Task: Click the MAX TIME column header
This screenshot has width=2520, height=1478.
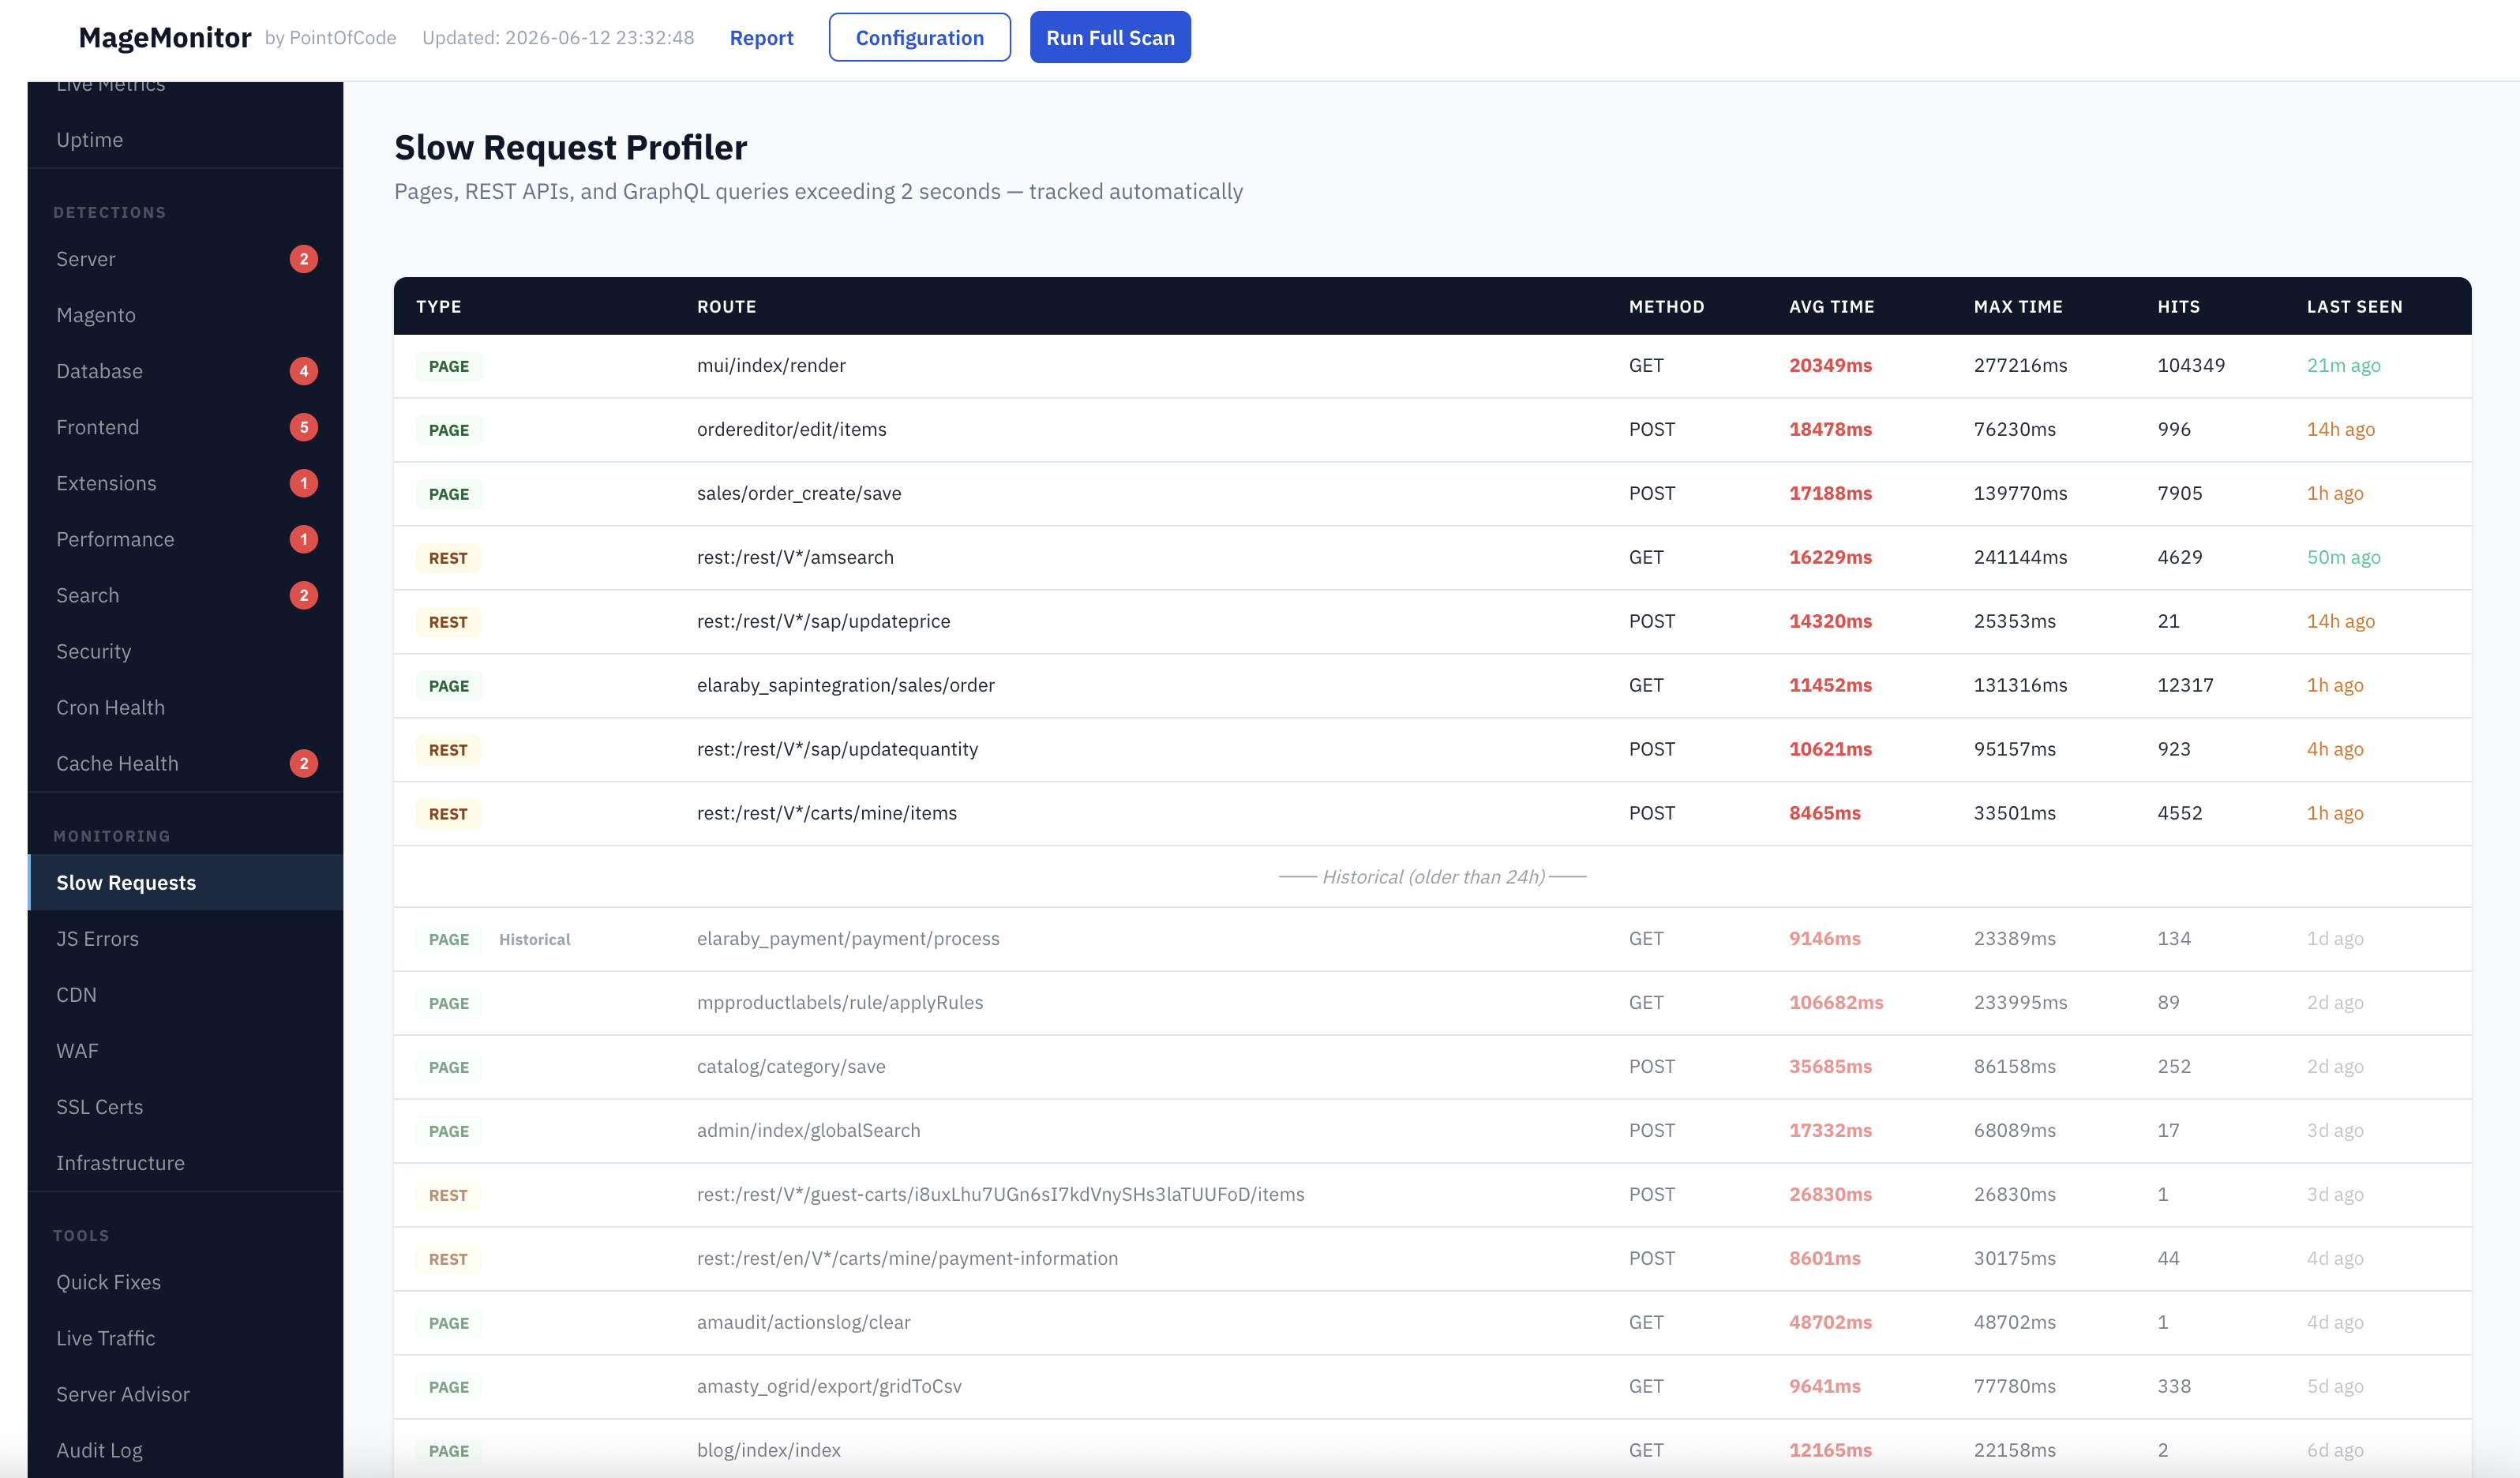Action: point(2018,307)
